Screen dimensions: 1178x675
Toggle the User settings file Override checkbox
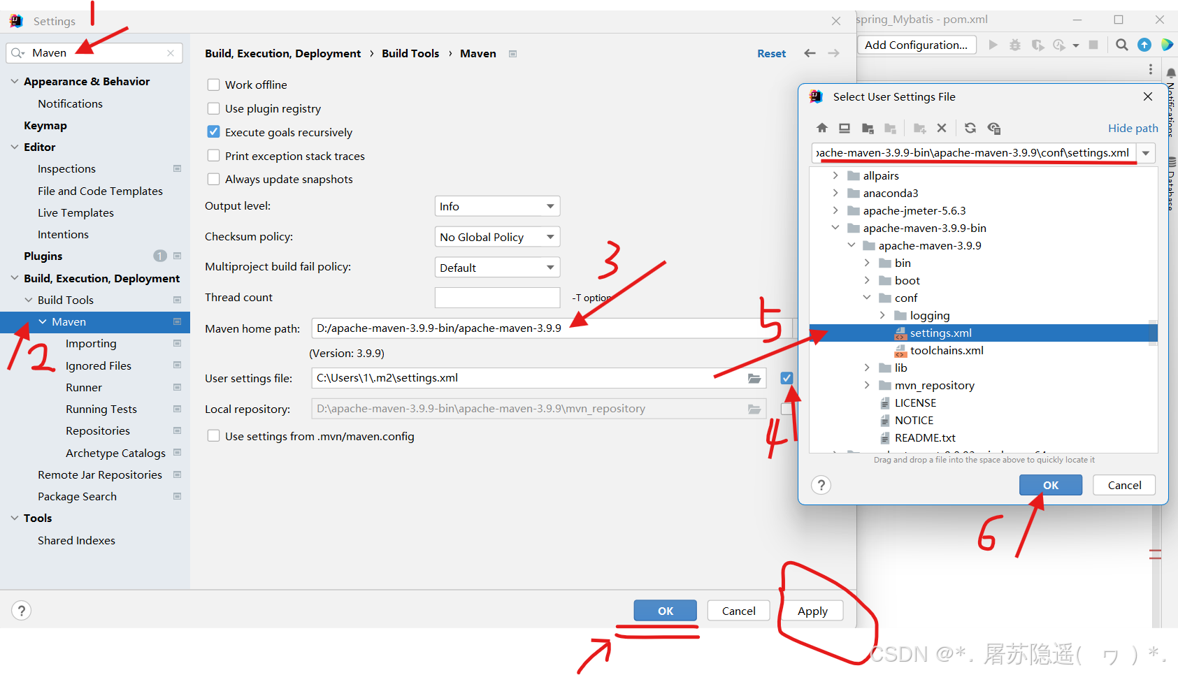point(787,378)
